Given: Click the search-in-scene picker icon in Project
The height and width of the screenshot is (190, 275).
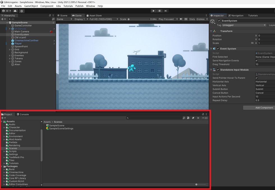Looking at the screenshot, I should click(184, 118).
